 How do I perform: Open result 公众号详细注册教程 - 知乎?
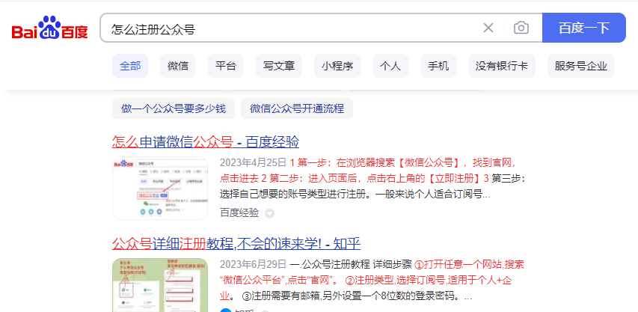236,244
